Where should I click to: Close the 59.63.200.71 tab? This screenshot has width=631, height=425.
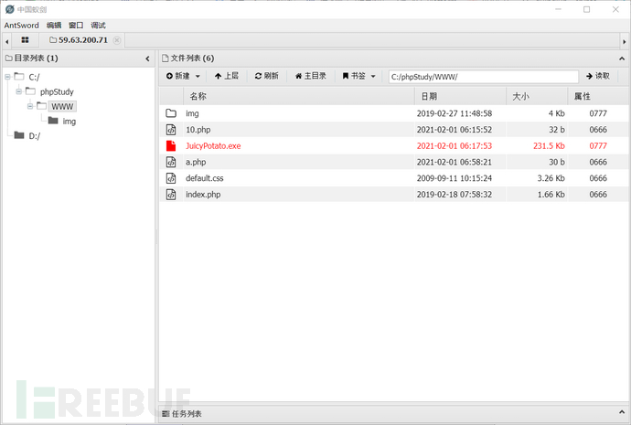[117, 40]
